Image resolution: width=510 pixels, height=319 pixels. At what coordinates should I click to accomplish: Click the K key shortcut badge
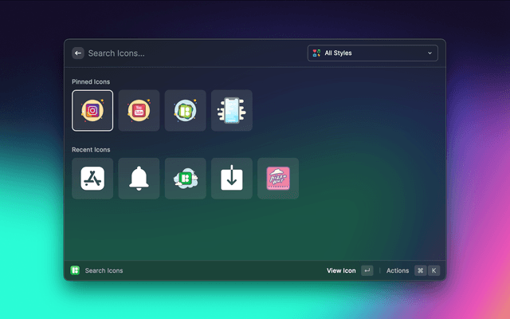(434, 271)
